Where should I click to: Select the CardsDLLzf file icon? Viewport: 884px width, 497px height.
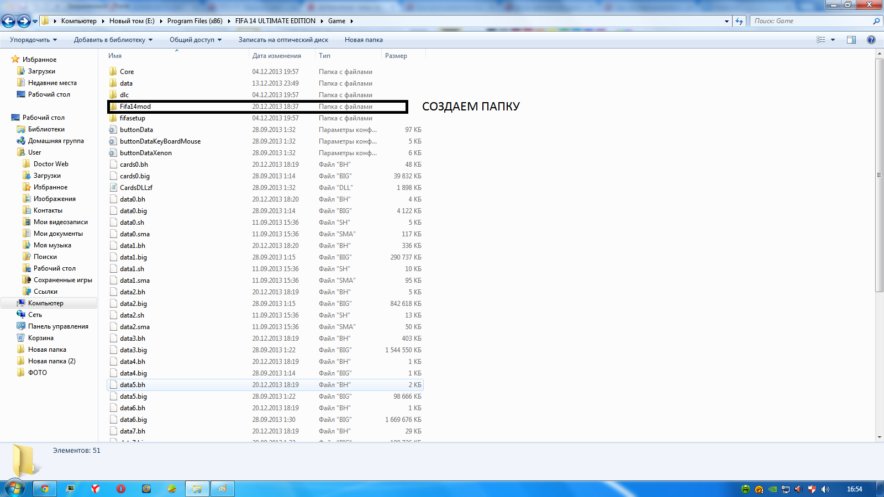pos(113,188)
